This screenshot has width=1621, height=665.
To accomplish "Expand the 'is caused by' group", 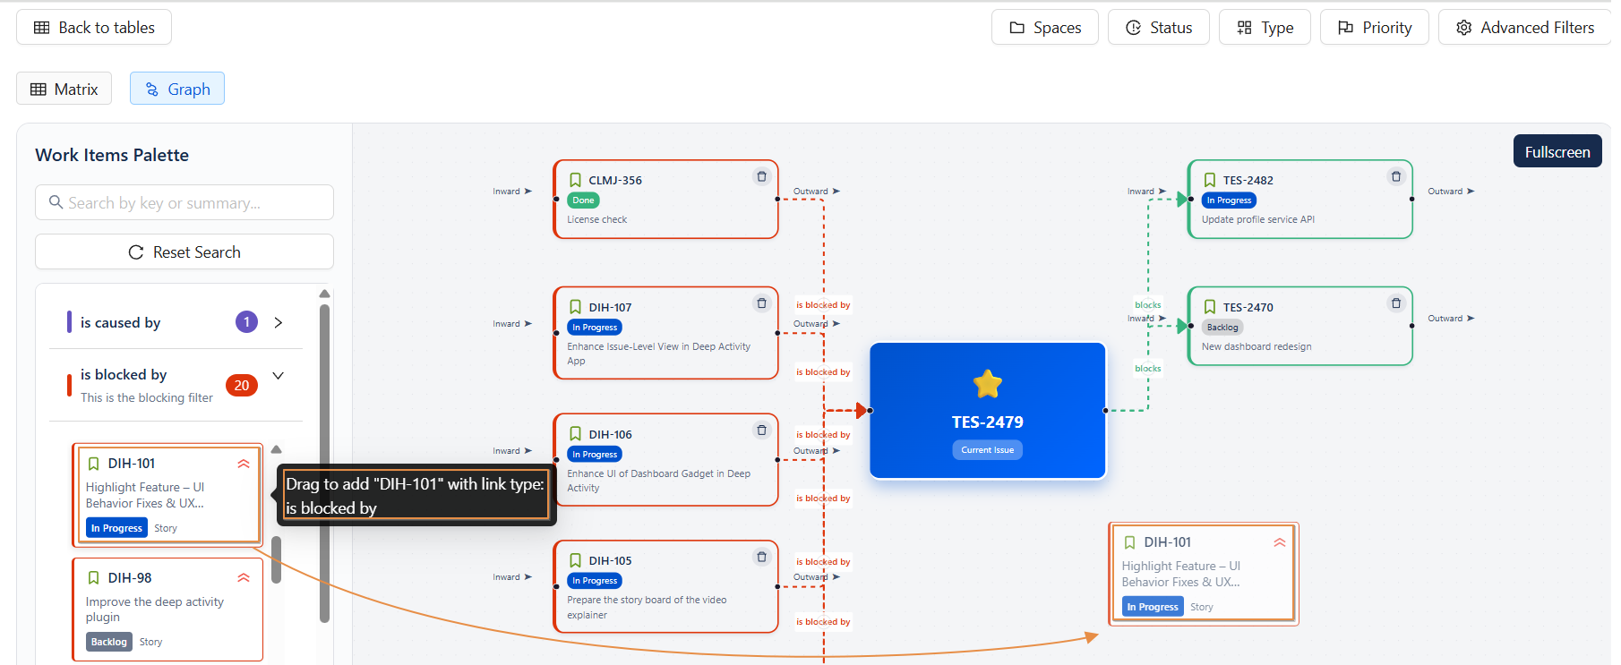I will point(279,322).
